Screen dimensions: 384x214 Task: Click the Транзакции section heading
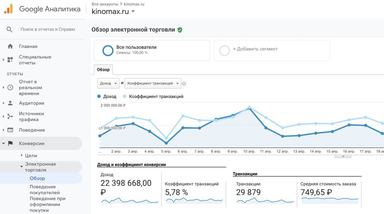pos(245,174)
